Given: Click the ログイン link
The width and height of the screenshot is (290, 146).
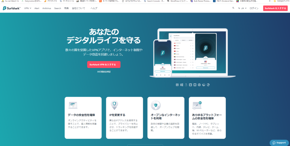Looking at the screenshot, I should point(254,8).
